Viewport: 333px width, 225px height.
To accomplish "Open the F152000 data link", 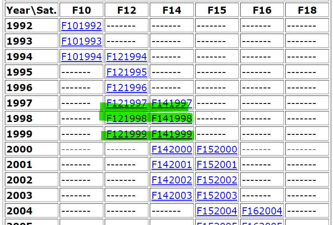I will [217, 149].
